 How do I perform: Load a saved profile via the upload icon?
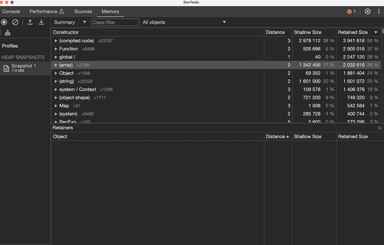30,22
